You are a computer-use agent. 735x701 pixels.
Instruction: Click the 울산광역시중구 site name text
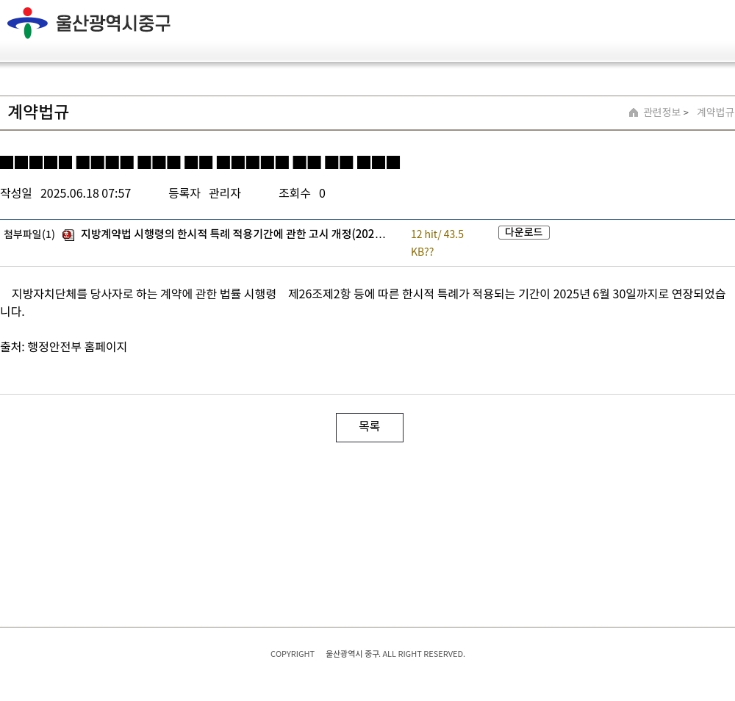(113, 24)
